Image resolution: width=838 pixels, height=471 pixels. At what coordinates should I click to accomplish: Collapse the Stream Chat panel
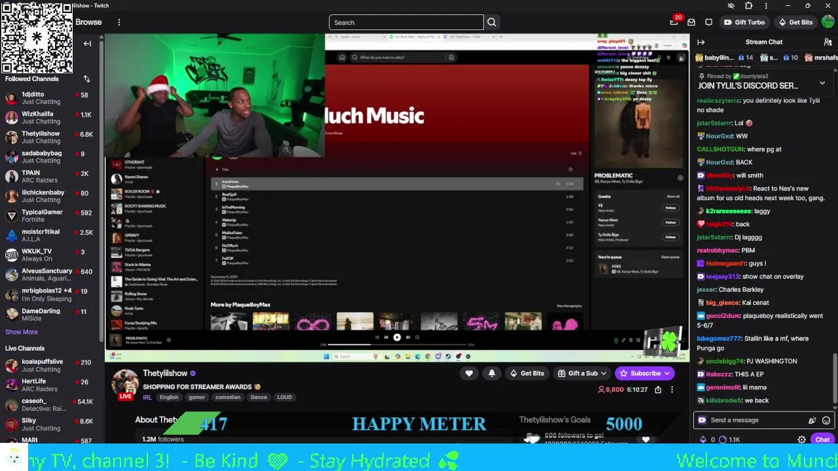point(701,42)
